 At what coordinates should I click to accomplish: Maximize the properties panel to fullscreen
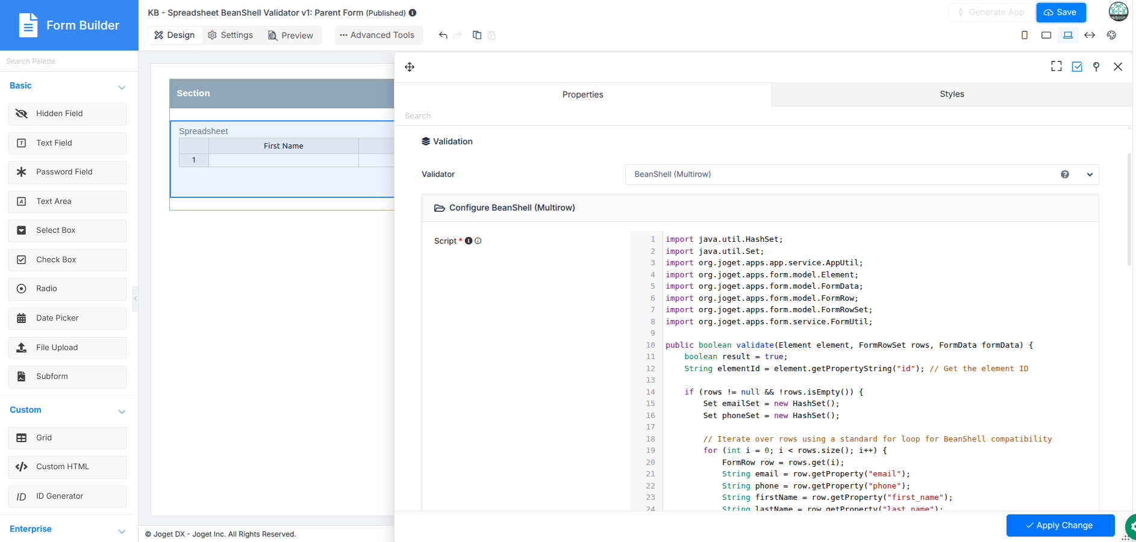click(1056, 66)
